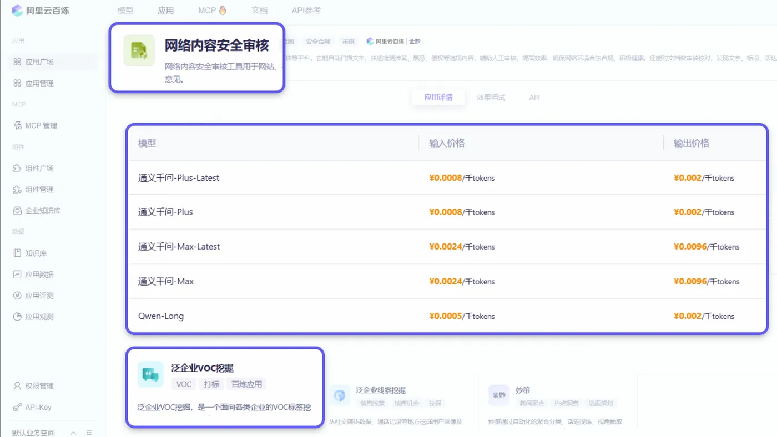Click the 百炼应用 tag
777x437 pixels.
[x=246, y=384]
